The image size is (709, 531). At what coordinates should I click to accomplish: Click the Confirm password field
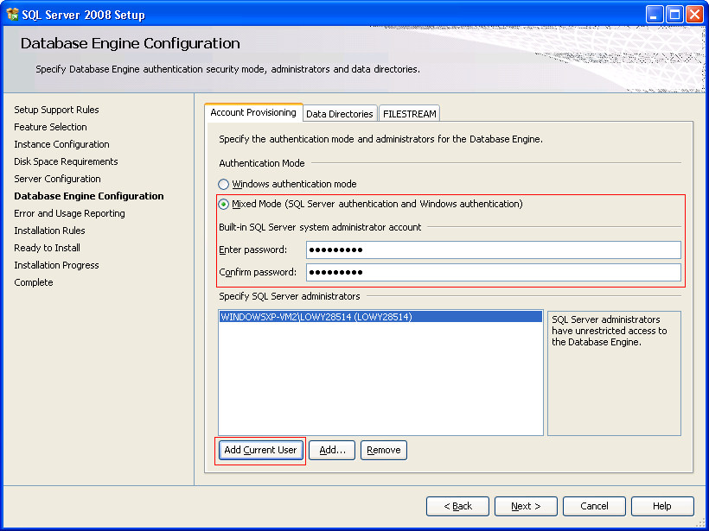pos(494,272)
